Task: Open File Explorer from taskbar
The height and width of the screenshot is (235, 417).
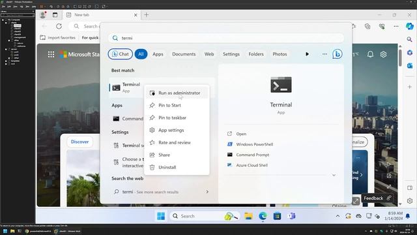Action: [248, 216]
